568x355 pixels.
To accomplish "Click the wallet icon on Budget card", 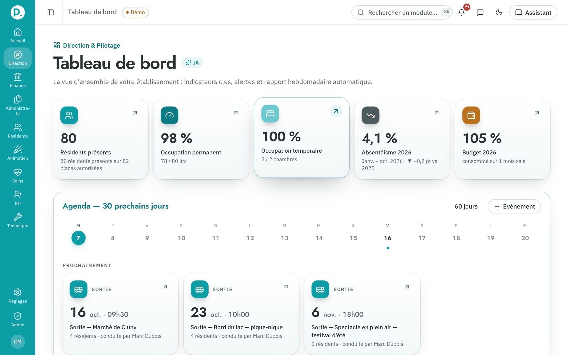I will [471, 115].
